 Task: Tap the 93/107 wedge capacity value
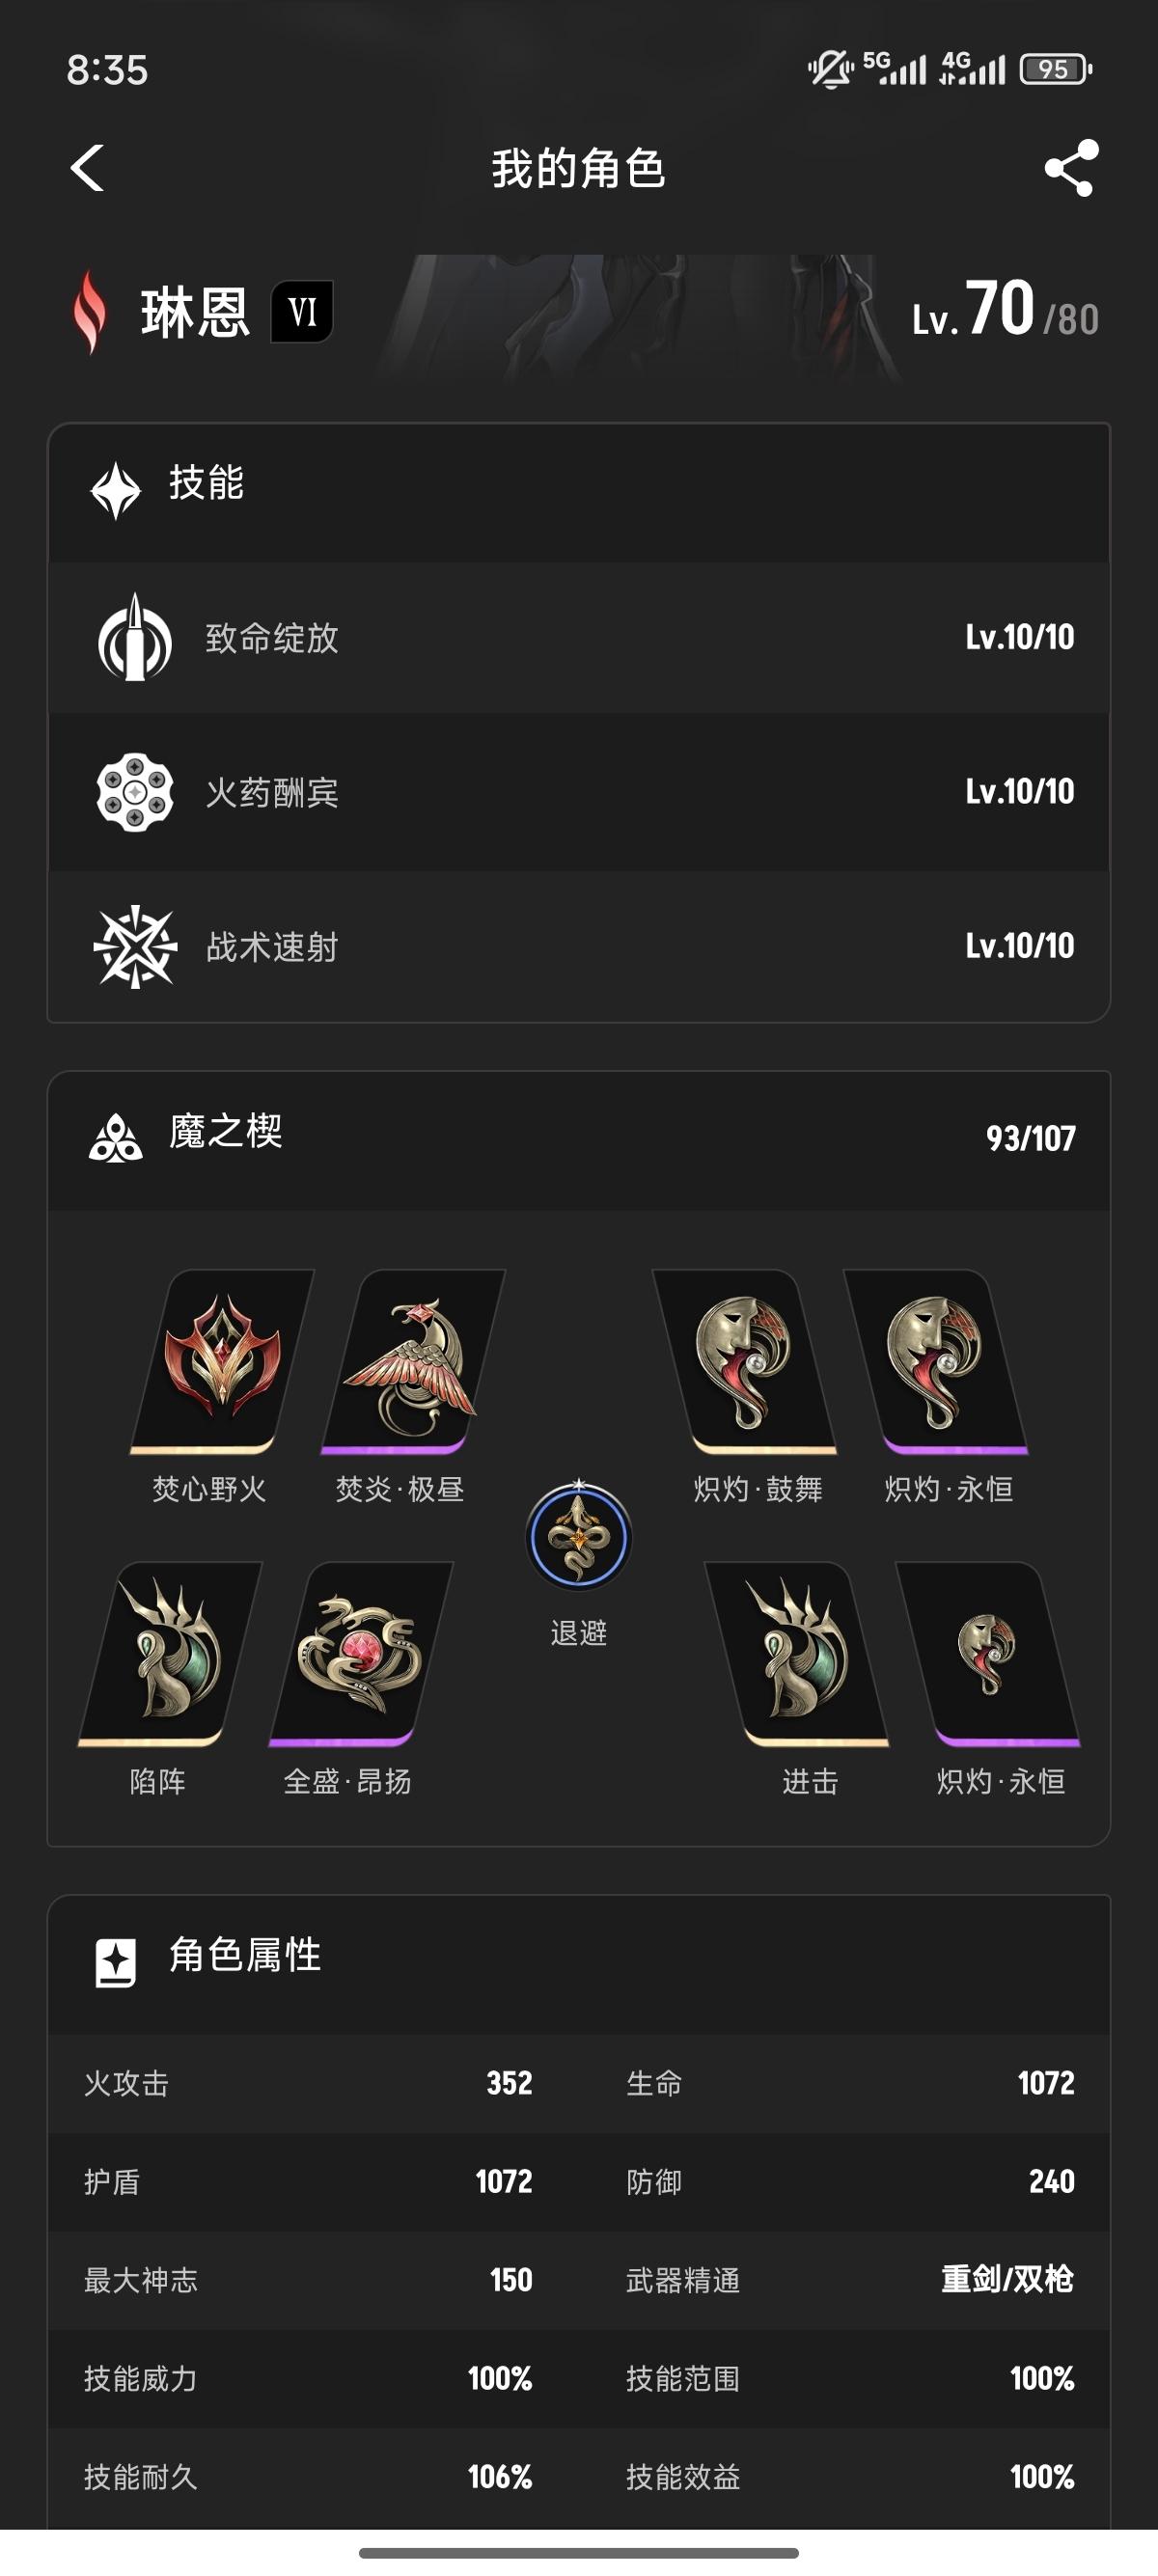tap(1031, 1138)
